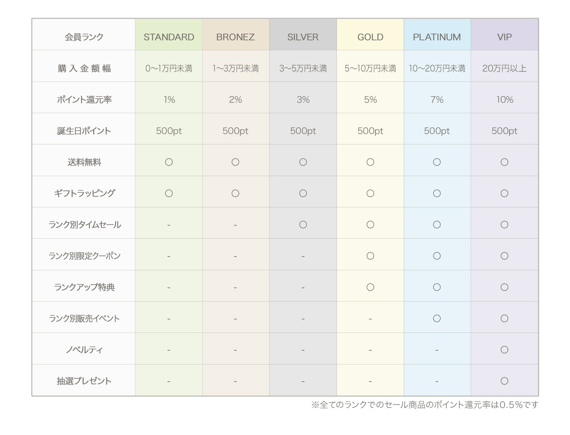Click the VIP circle in the ノベルティ row
The width and height of the screenshot is (570, 435).
click(504, 350)
